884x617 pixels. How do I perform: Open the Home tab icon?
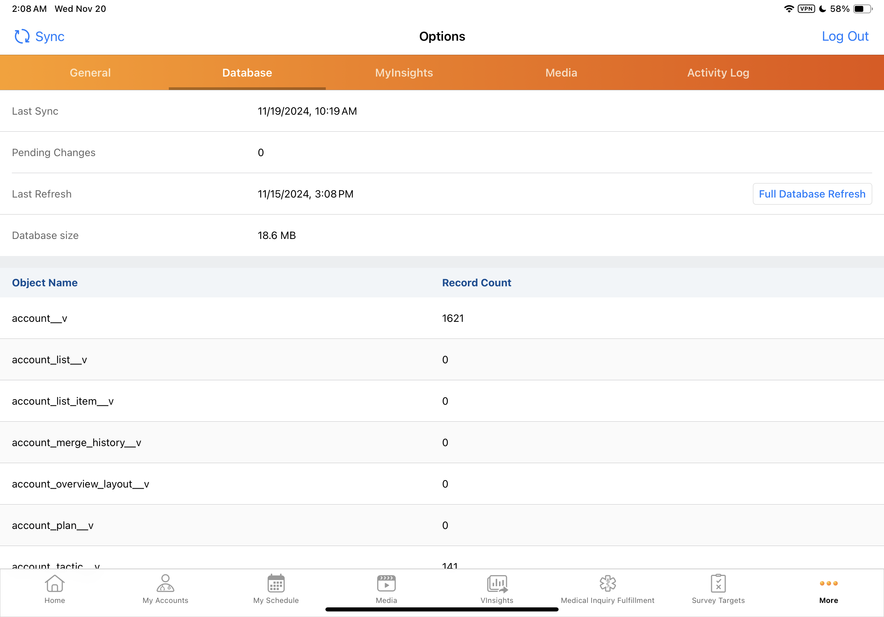pyautogui.click(x=55, y=584)
